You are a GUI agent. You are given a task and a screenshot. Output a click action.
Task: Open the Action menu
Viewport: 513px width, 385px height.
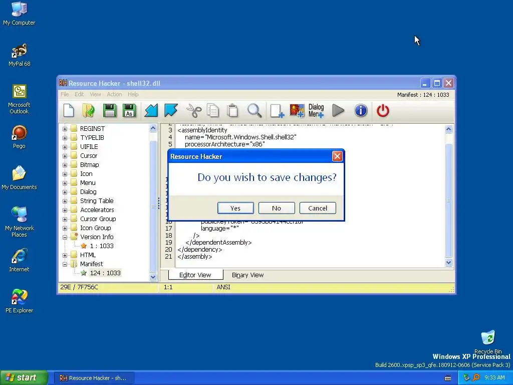point(114,94)
